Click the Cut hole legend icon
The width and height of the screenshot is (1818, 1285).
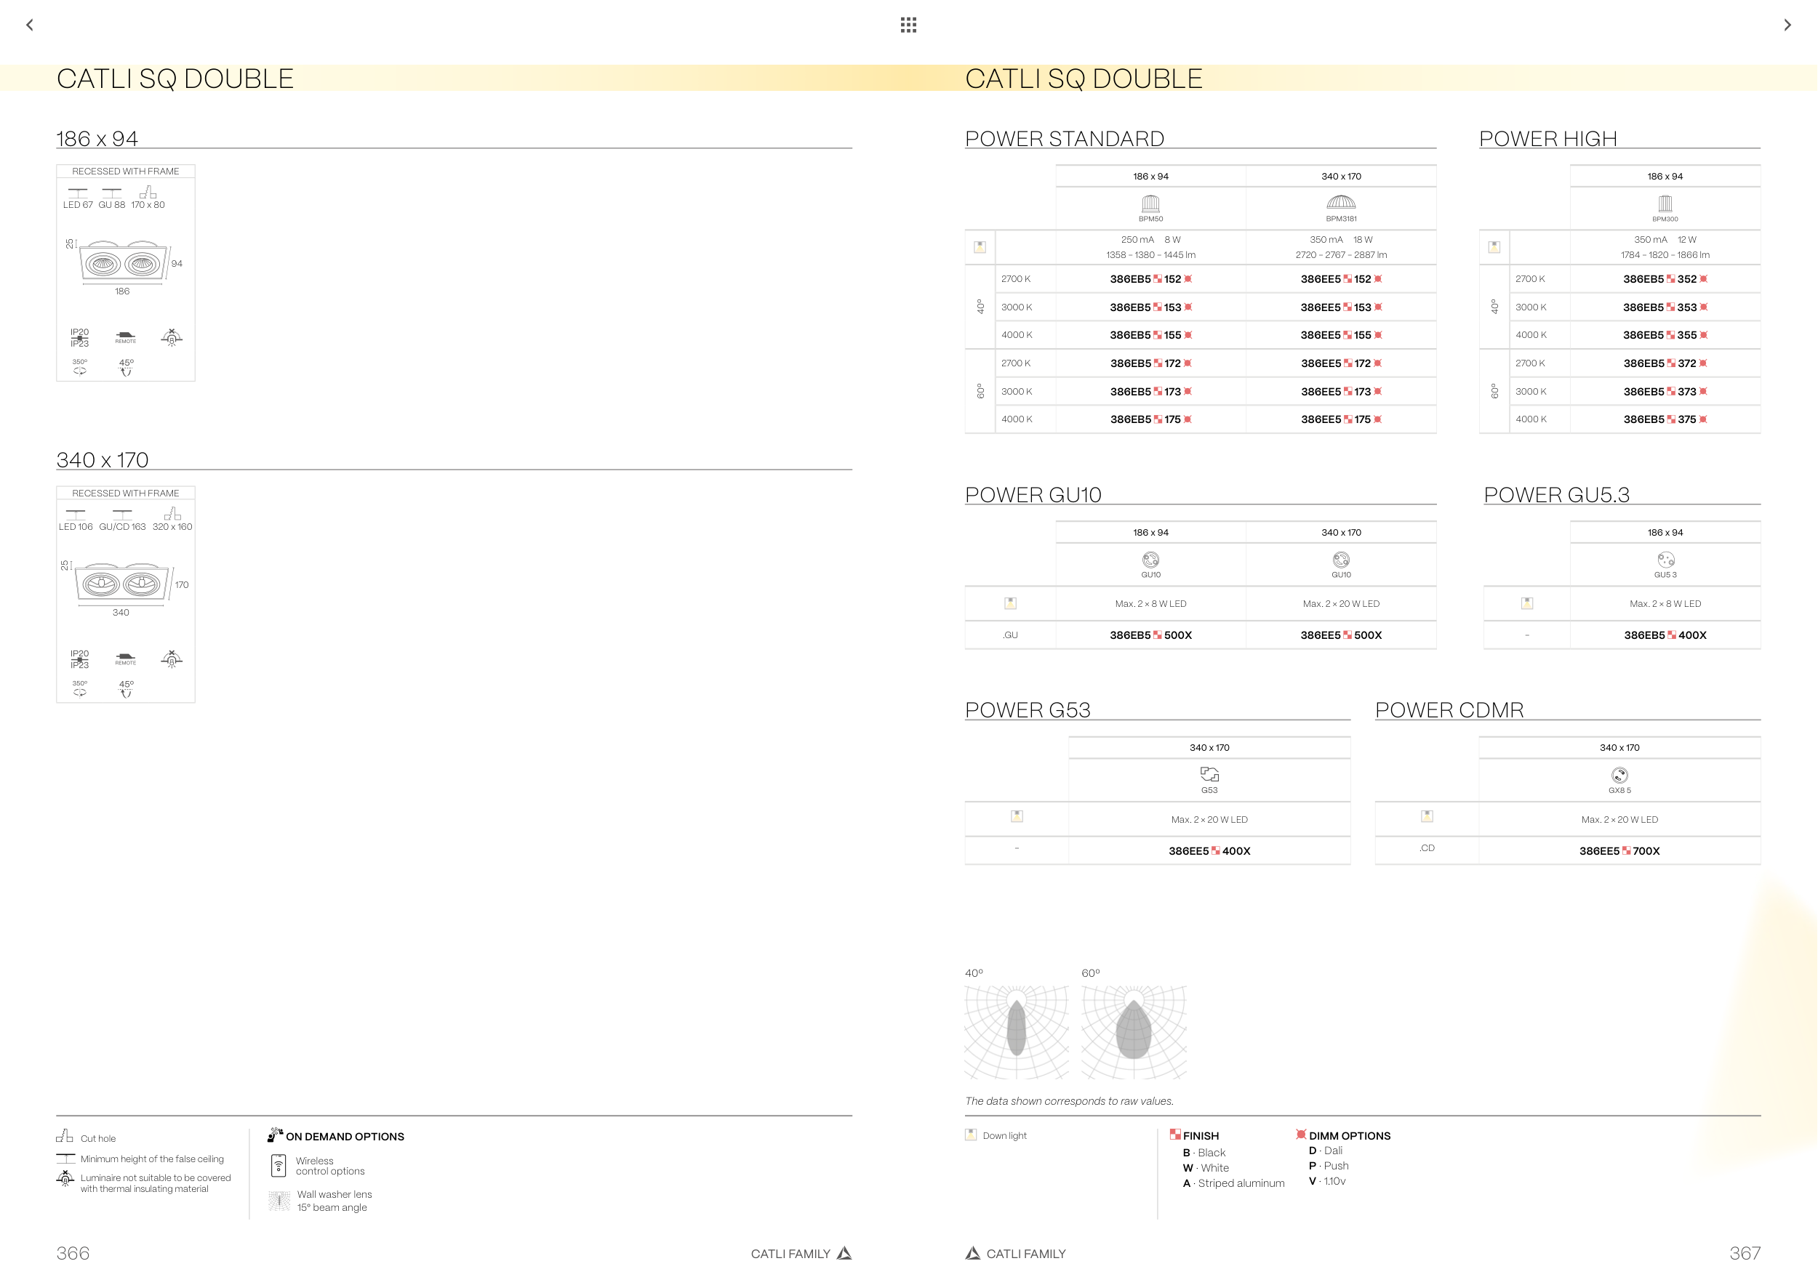tap(64, 1136)
